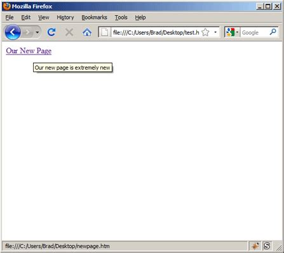This screenshot has width=284, height=253.
Task: Click the Firebug bug icon in status bar
Action: (x=255, y=246)
